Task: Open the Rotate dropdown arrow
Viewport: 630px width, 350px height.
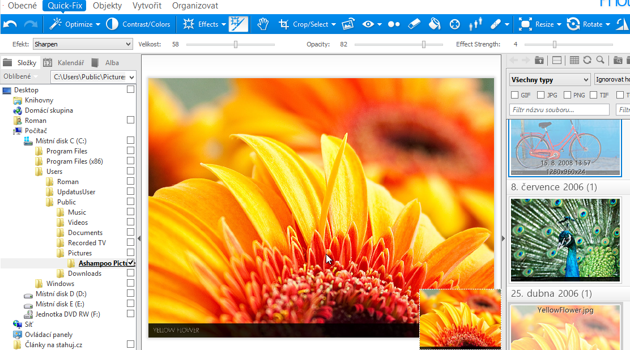Action: point(607,24)
